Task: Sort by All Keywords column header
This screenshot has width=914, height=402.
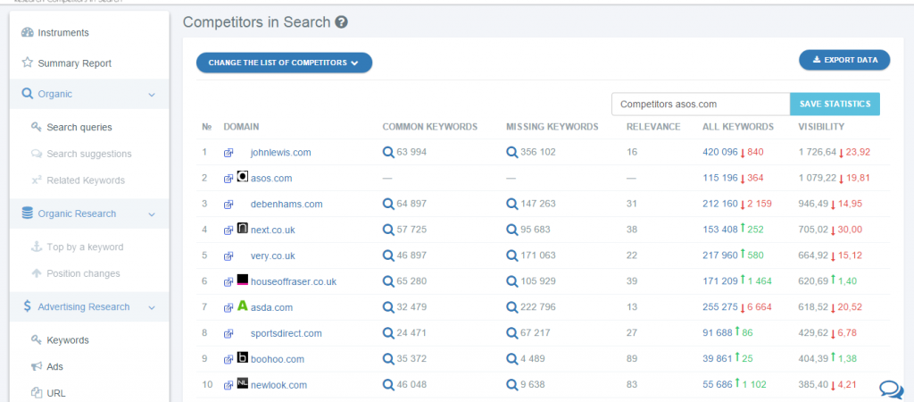Action: click(x=738, y=127)
